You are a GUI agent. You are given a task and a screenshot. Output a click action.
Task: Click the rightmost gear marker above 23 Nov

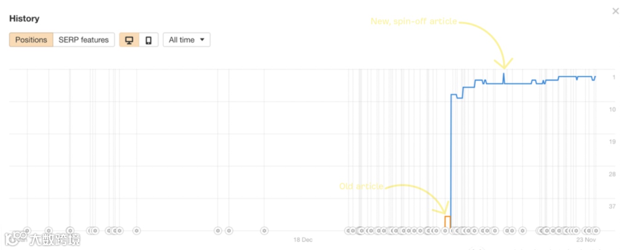596,231
